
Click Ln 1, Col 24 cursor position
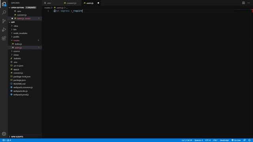tap(187, 140)
